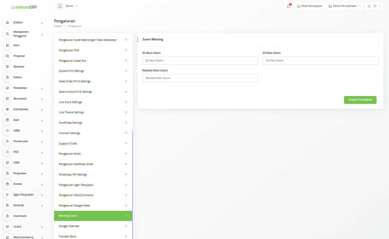Screen dimensions: 389x239
Task: Click the Perekrutan add-user icon
Action: (7, 141)
